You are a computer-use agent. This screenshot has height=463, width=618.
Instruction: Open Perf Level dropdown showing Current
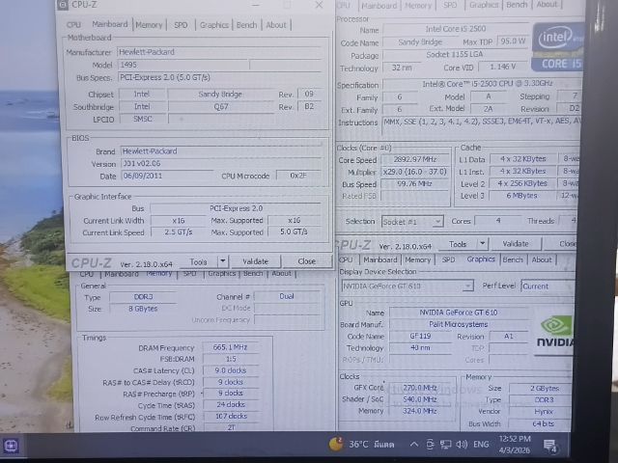pos(548,286)
